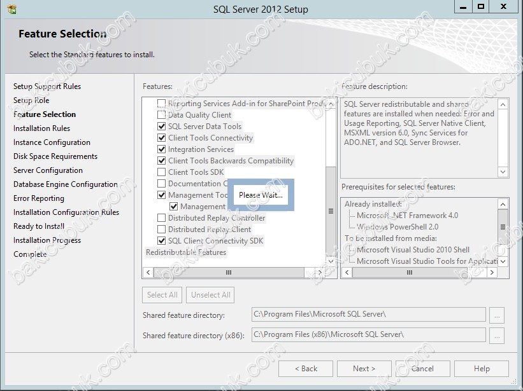Select Microsoft .NET Framework 4.0 prerequisite
523x391 pixels.
(x=407, y=216)
